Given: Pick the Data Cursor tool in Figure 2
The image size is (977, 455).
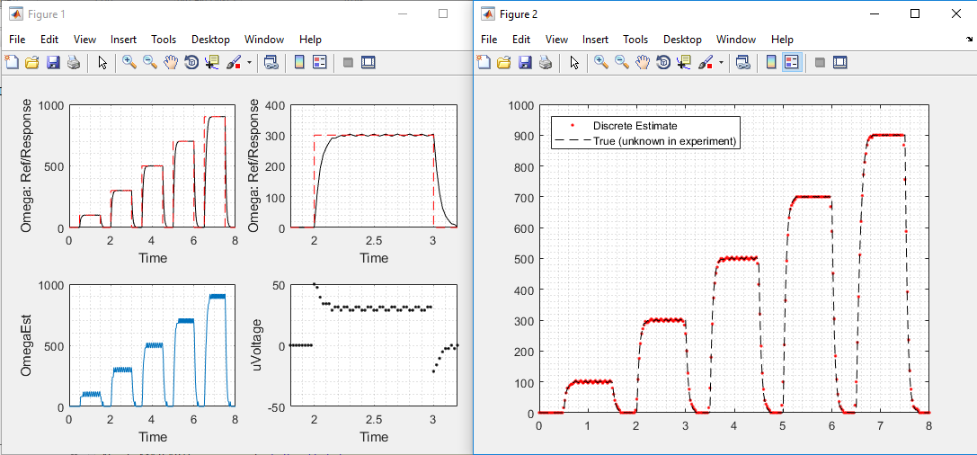Looking at the screenshot, I should [x=683, y=62].
